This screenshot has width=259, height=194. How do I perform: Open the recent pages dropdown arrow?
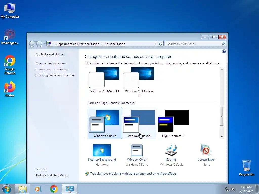(44, 44)
